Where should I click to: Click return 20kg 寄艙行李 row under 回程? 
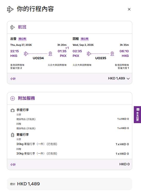click(x=73, y=153)
